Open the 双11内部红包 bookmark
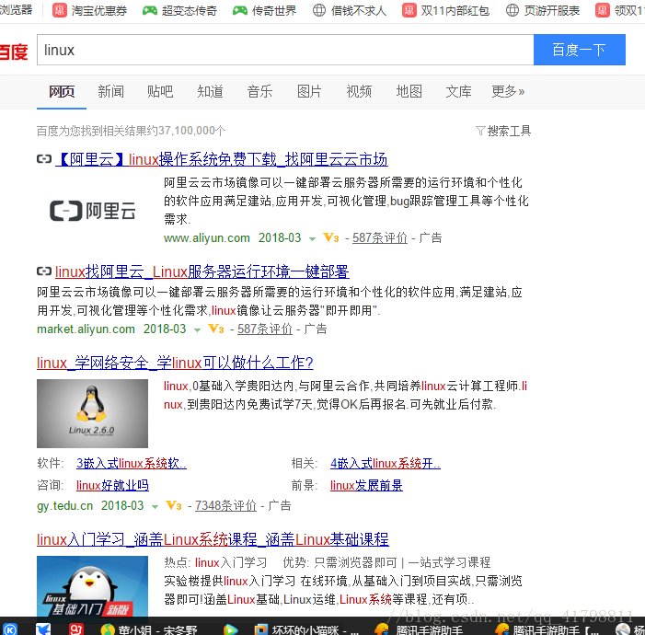Image resolution: width=645 pixels, height=635 pixels. point(445,10)
